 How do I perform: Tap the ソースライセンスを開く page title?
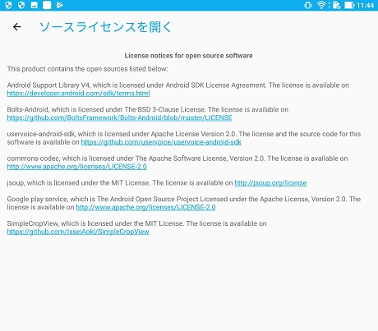click(105, 27)
